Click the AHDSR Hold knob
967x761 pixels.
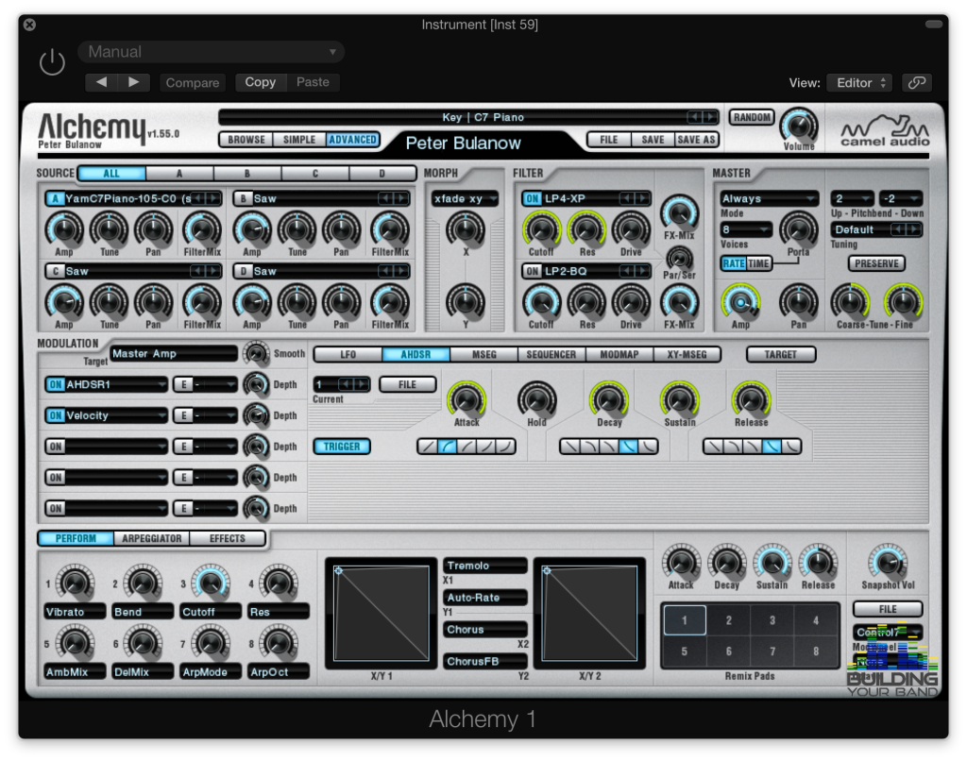(x=536, y=399)
